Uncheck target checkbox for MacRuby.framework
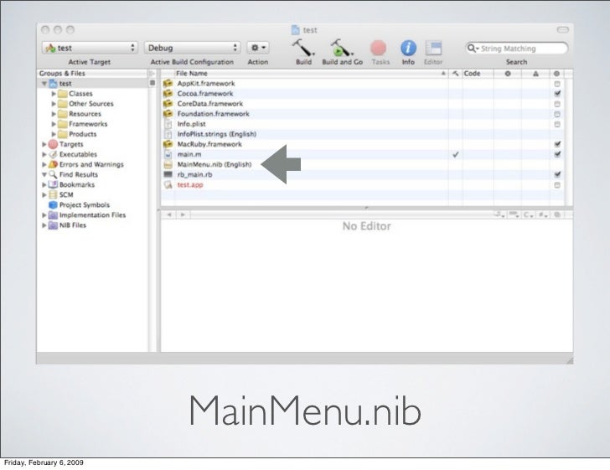This screenshot has height=470, width=610. tap(557, 144)
